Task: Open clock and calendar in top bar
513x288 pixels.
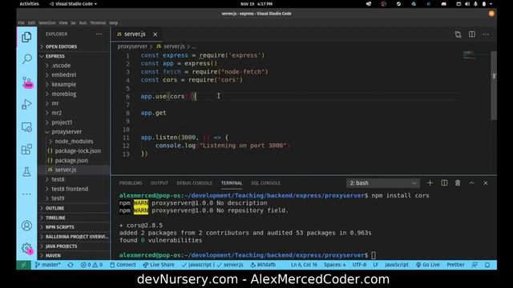Action: (256, 4)
